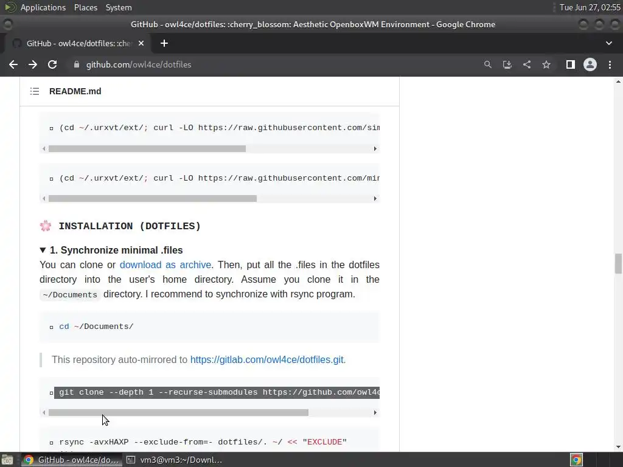The image size is (623, 467).
Task: Click vertical scrollbar down arrow
Action: point(618,447)
